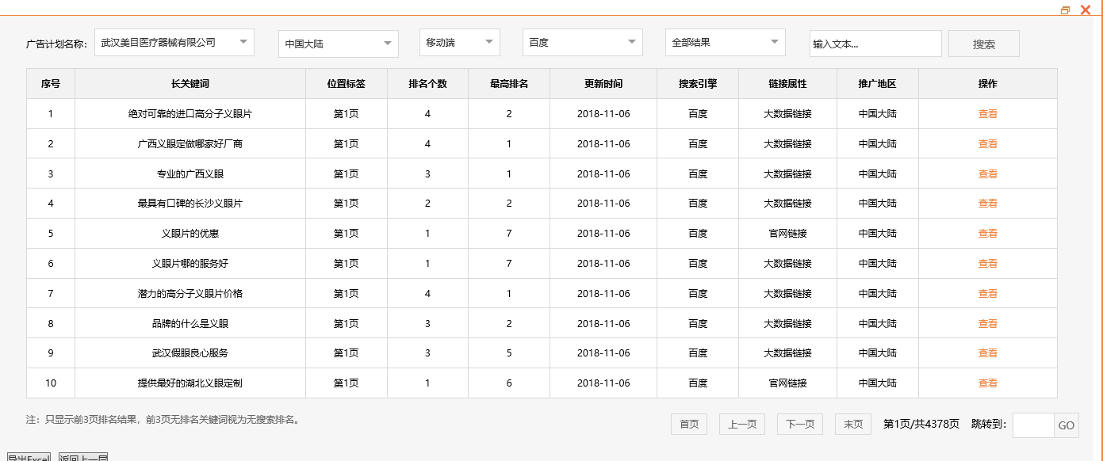View details of 绝对可靠的进口高分子义眼片
Screen dimensions: 1103x461
pos(988,113)
